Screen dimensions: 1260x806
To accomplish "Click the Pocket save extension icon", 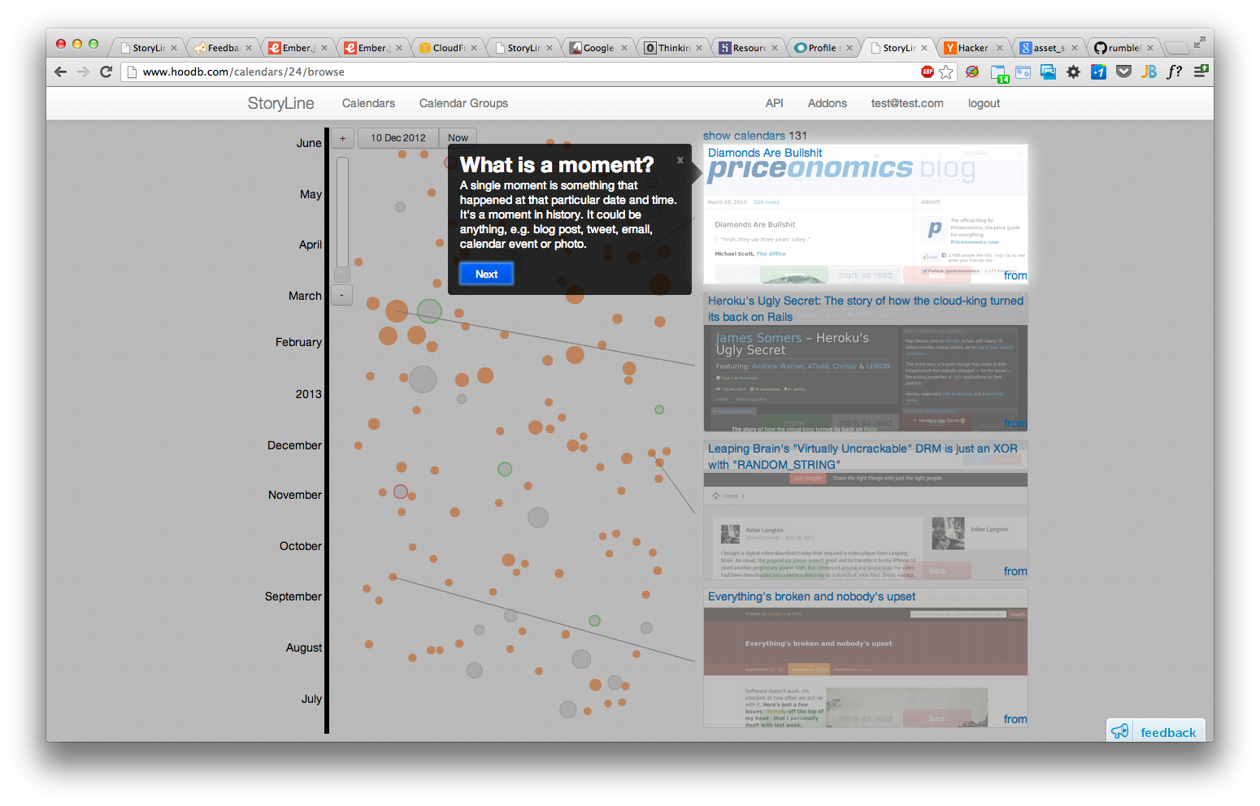I will click(x=1123, y=71).
